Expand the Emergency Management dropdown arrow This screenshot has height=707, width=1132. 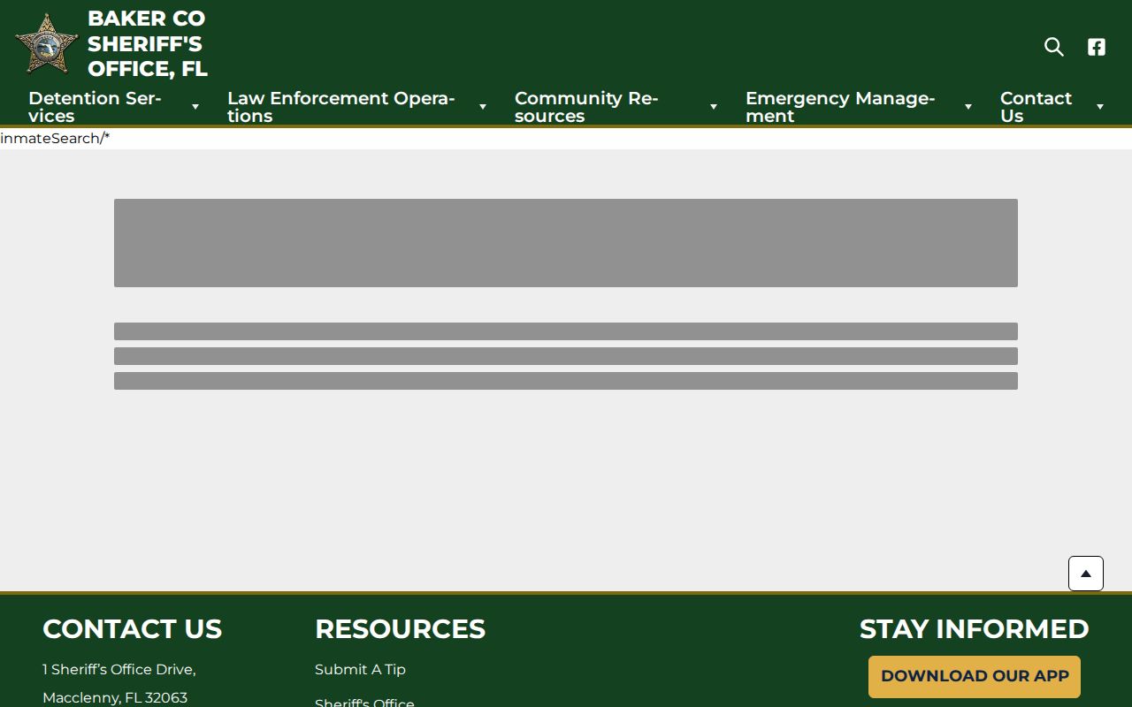[968, 107]
